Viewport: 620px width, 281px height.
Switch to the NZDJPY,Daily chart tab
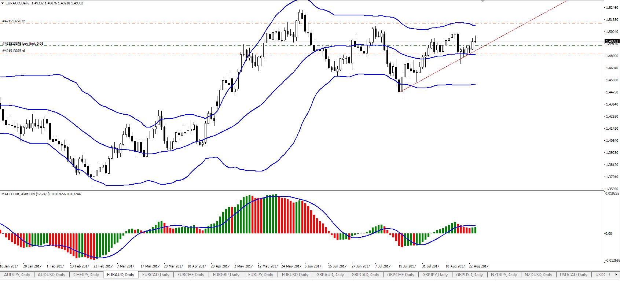504,275
